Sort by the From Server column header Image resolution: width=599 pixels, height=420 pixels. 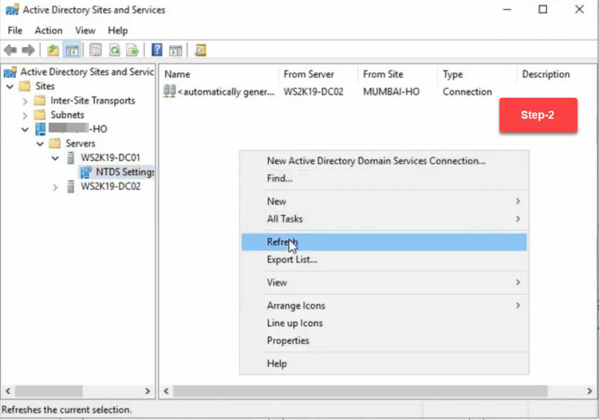coord(318,74)
